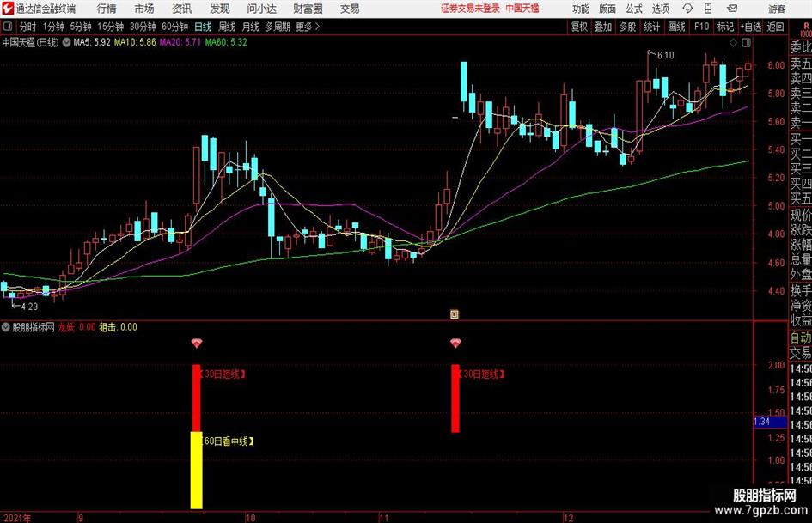Open the 公式 menu
Image resolution: width=812 pixels, height=523 pixels.
634,9
